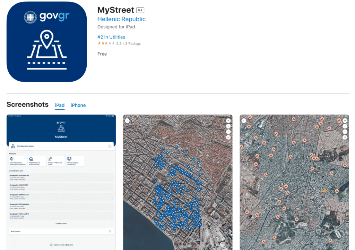Click the zoom out minus on the orange-marker map
The height and width of the screenshot is (250, 355).
tap(345, 132)
